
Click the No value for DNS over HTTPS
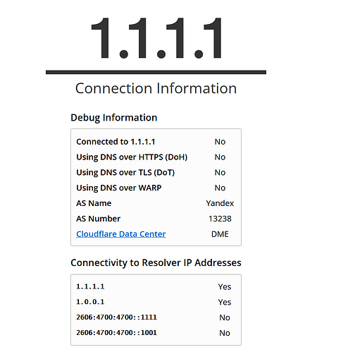click(220, 157)
